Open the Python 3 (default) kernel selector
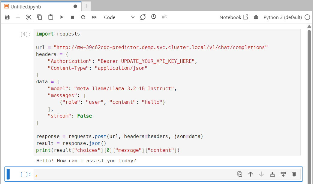 coord(283,17)
